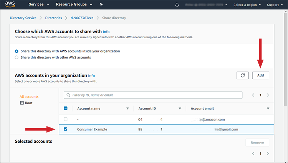Viewport: 288px width, 163px height.
Task: Sort by Account email column arrow
Action: (x=268, y=109)
